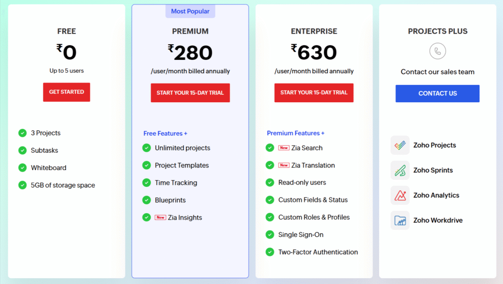The height and width of the screenshot is (284, 503).
Task: Open the Premium Features + link
Action: tap(295, 133)
